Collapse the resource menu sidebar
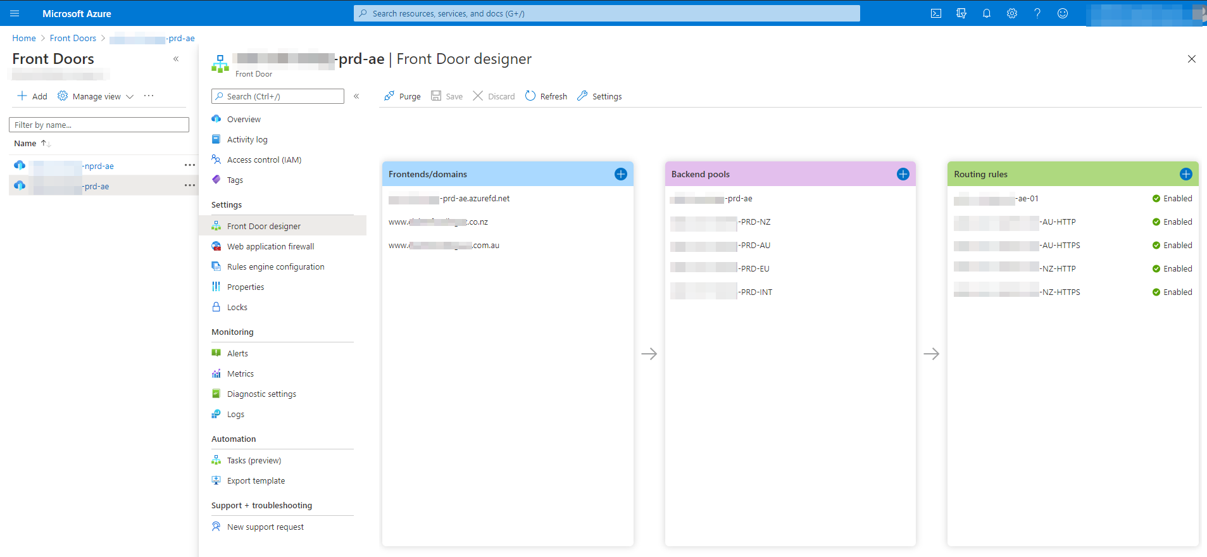The height and width of the screenshot is (557, 1207). coord(356,96)
